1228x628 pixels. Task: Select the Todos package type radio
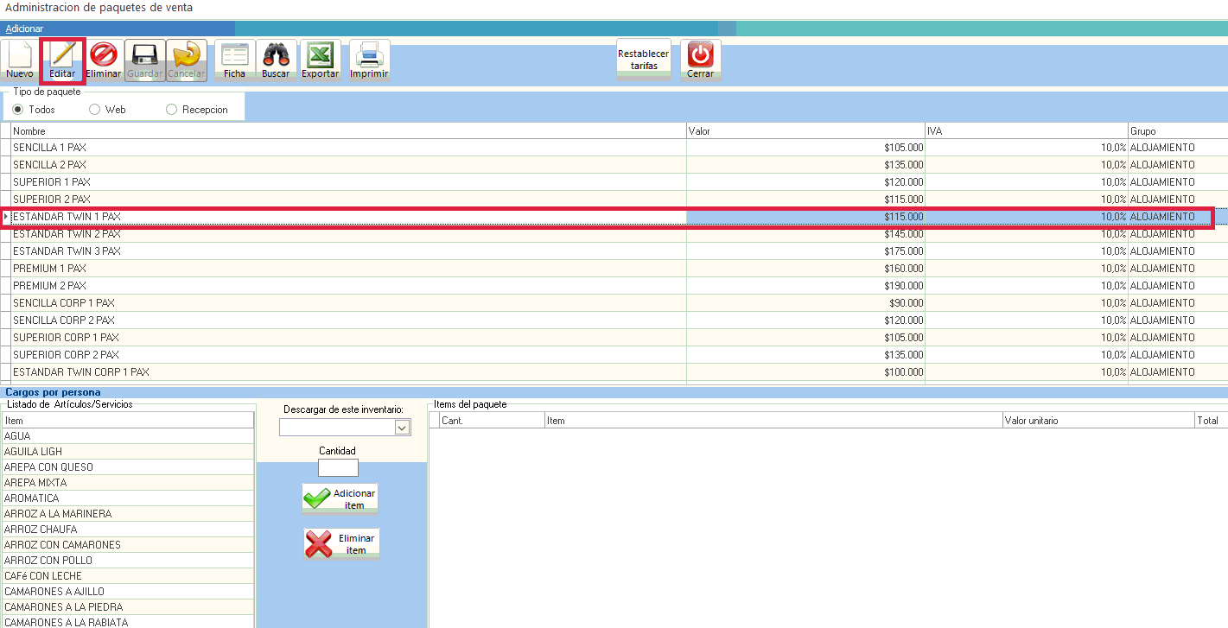coord(18,110)
